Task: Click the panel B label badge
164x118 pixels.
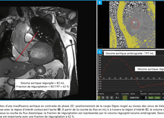Action: pyautogui.click(x=99, y=2)
